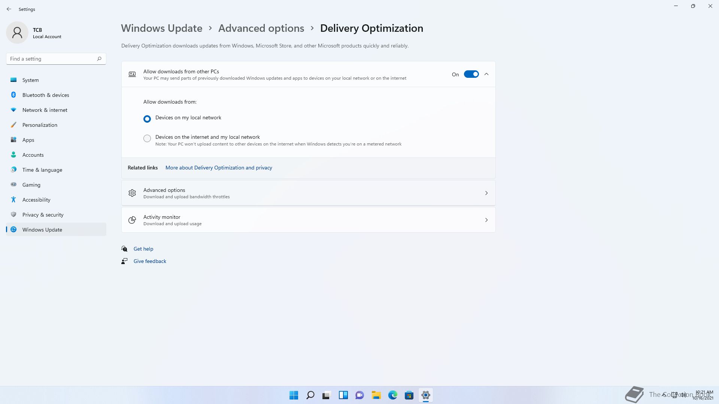Image resolution: width=719 pixels, height=404 pixels.
Task: Open Teams Chat from taskbar
Action: pyautogui.click(x=360, y=395)
